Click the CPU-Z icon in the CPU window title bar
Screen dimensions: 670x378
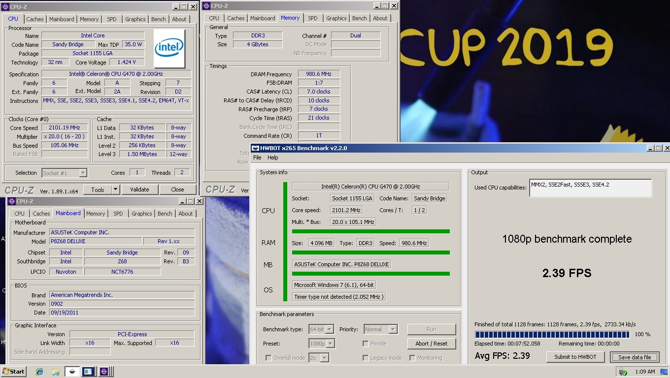5,6
